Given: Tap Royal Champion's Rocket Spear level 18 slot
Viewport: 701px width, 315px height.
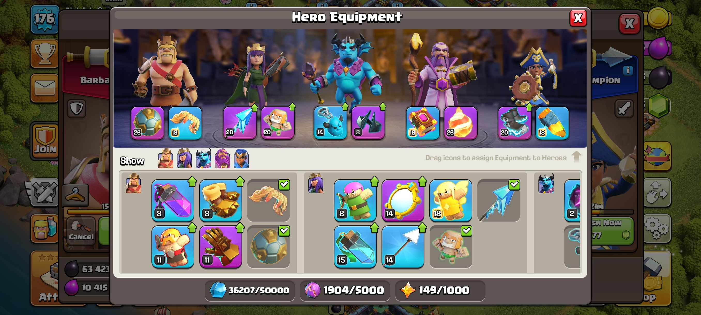Looking at the screenshot, I should pos(552,123).
